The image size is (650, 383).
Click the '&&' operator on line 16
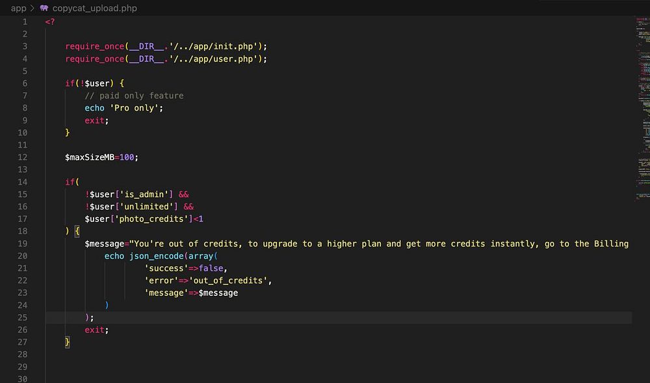[188, 206]
